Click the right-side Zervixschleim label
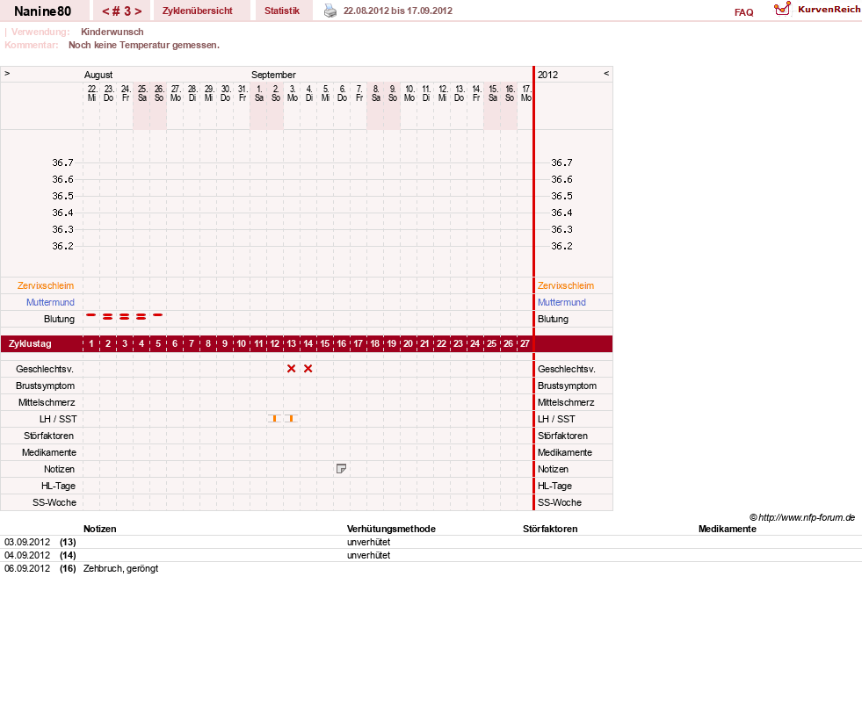 [x=566, y=285]
